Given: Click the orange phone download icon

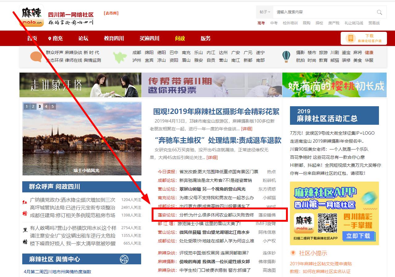Looking at the screenshot, I should (x=351, y=38).
